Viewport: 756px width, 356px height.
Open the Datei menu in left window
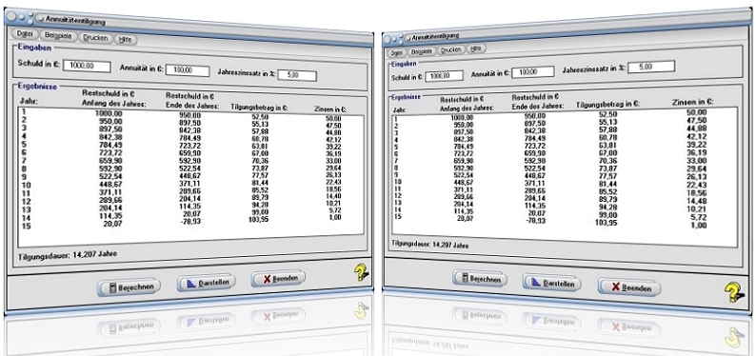coord(24,33)
